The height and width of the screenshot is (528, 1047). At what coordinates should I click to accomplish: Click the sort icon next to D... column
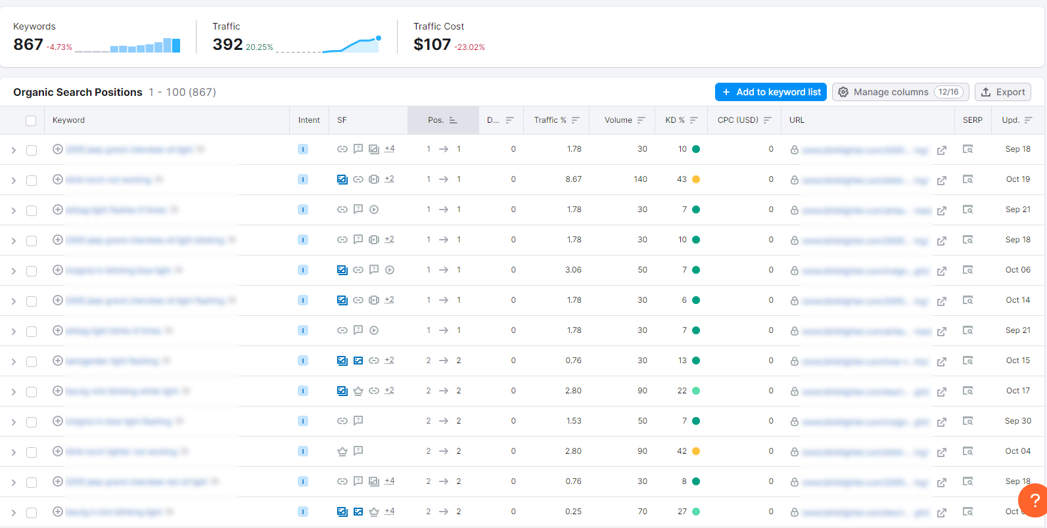pos(509,120)
